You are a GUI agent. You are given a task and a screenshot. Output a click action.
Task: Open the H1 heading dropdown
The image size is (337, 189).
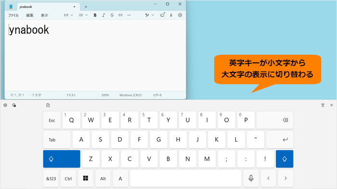point(68,15)
